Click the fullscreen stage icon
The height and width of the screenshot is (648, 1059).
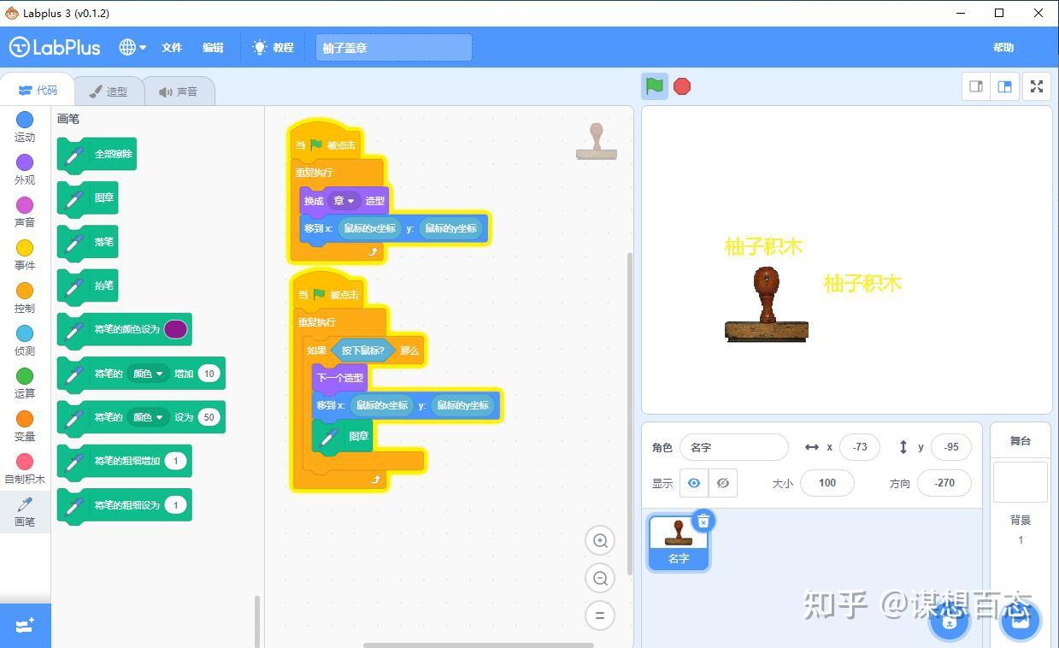click(x=1036, y=85)
